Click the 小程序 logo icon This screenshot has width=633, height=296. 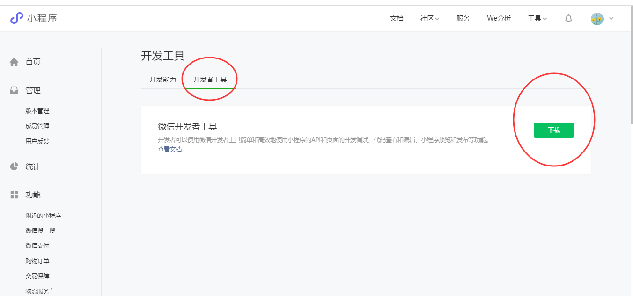tap(17, 18)
